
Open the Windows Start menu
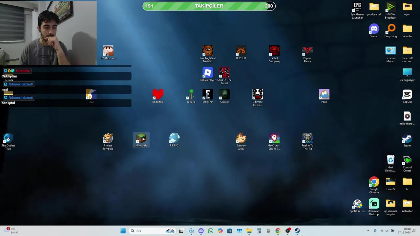(123, 231)
